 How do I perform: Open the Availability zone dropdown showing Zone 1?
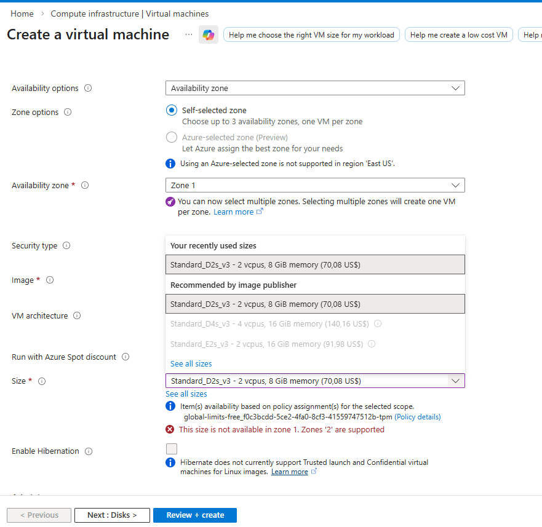pos(315,185)
